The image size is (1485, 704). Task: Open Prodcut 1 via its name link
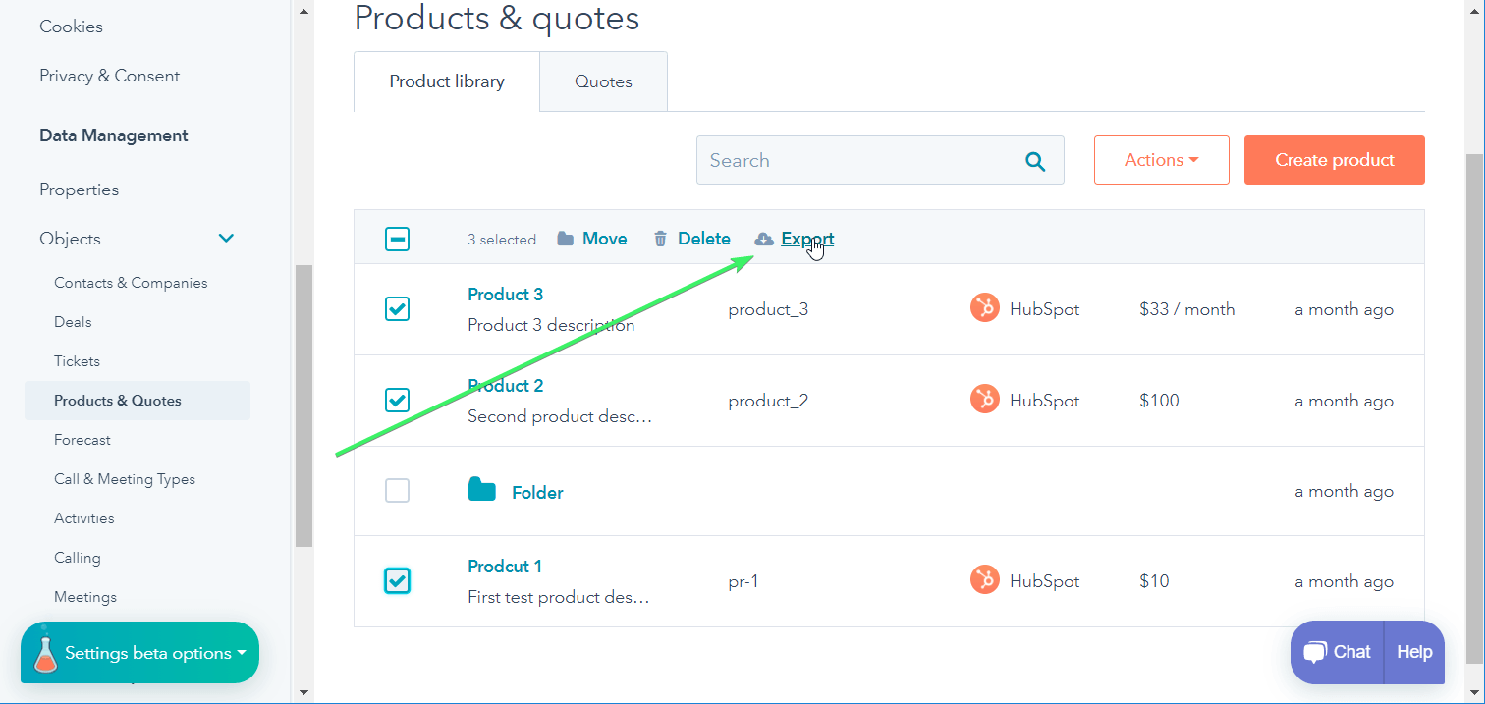click(x=505, y=566)
